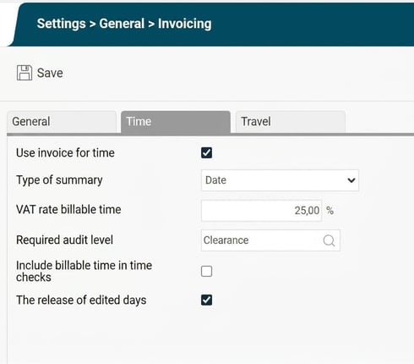Click the percent sign beside VAT rate
414x364 pixels.
click(x=330, y=211)
